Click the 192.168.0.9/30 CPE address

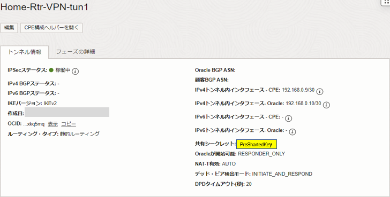click(298, 90)
